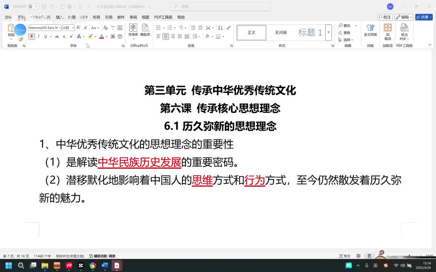Click the Format Painter brush icon

tap(21, 40)
